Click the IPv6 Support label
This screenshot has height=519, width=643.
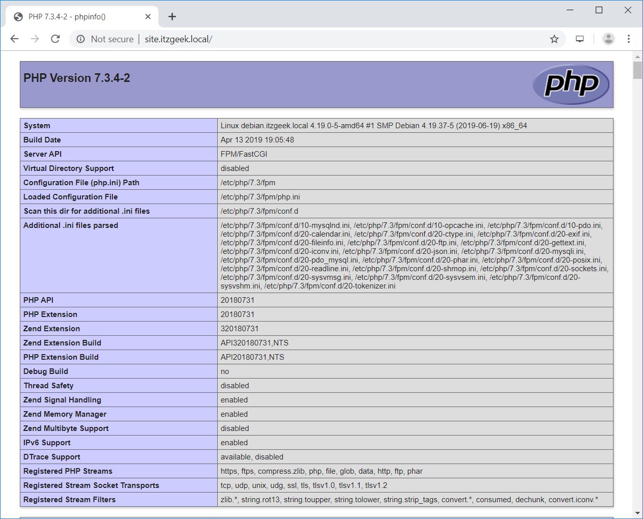(47, 443)
